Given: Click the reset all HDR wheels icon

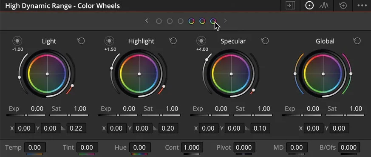Looking at the screenshot, I should tap(343, 6).
